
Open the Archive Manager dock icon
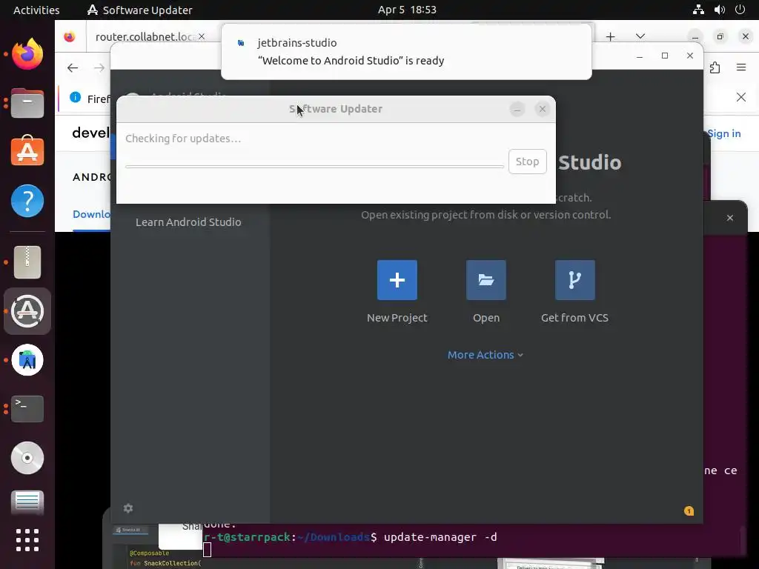[27, 262]
